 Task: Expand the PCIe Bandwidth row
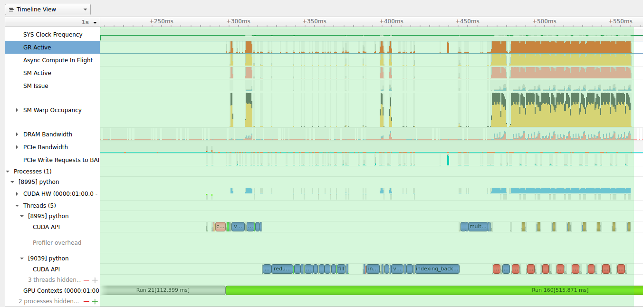pos(17,147)
